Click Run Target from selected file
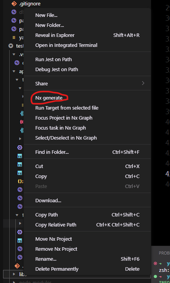170x283 pixels. pos(67,108)
